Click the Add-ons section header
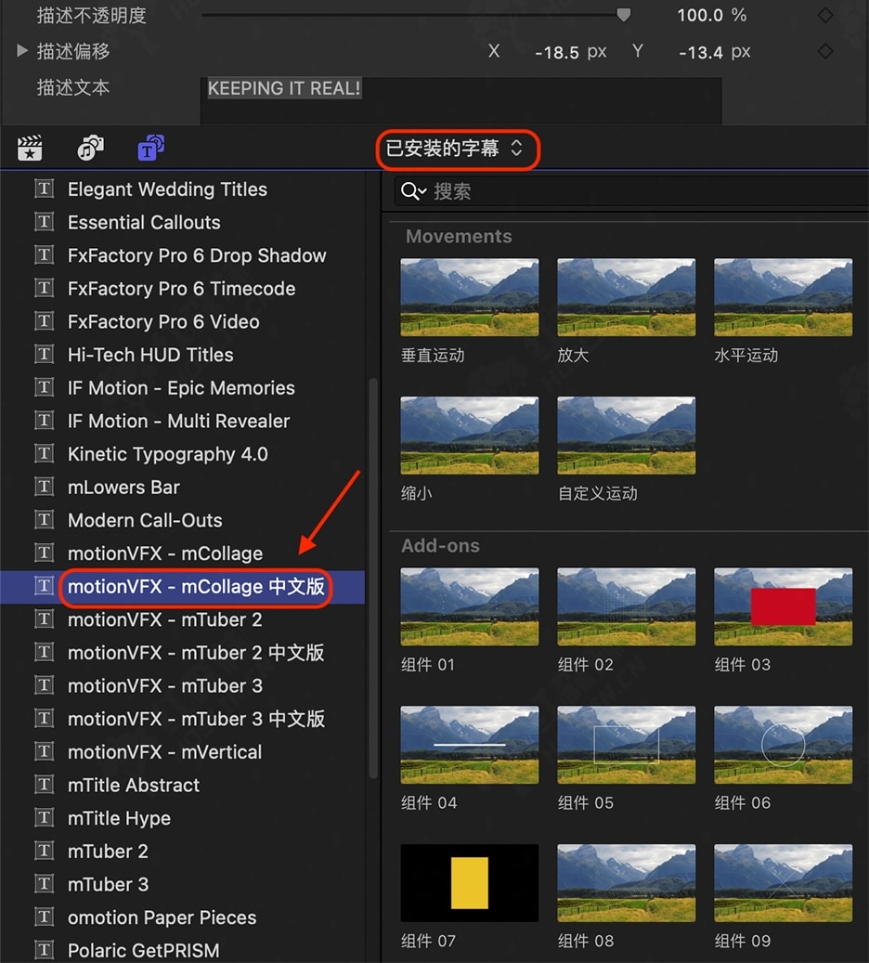Screen dimensions: 869x963 point(440,546)
